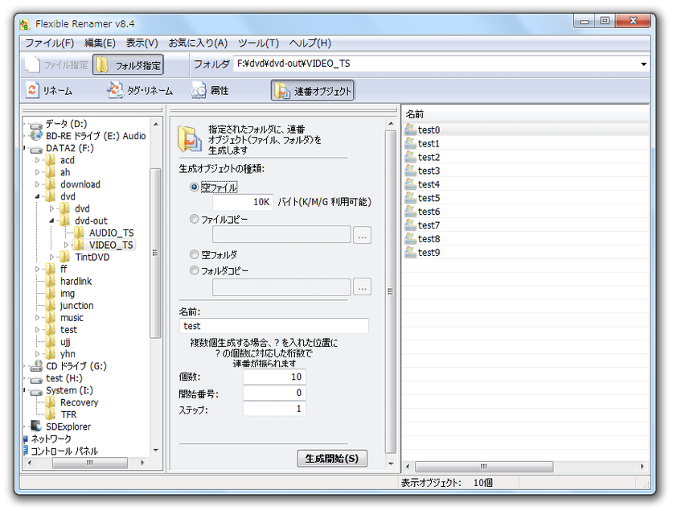673x511 pixels.
Task: Open the タグ・リネーム tag rename tool
Action: 140,91
